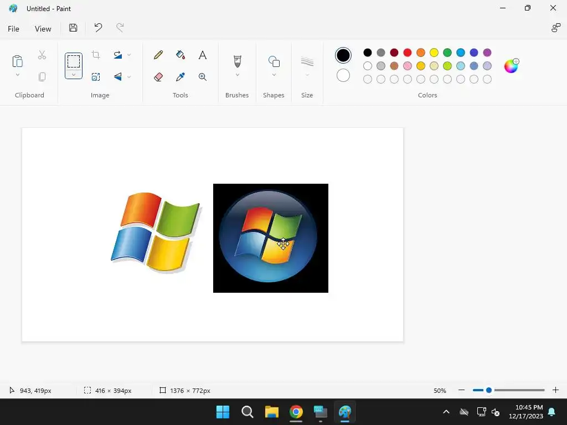Select Color 1 black foreground circle
This screenshot has height=425, width=567.
343,55
